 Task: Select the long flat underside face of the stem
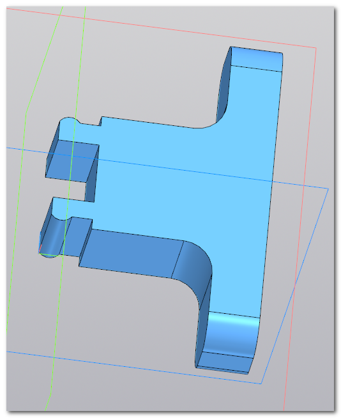[130, 253]
